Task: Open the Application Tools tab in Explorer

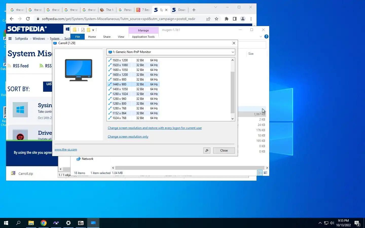Action: 143,37
